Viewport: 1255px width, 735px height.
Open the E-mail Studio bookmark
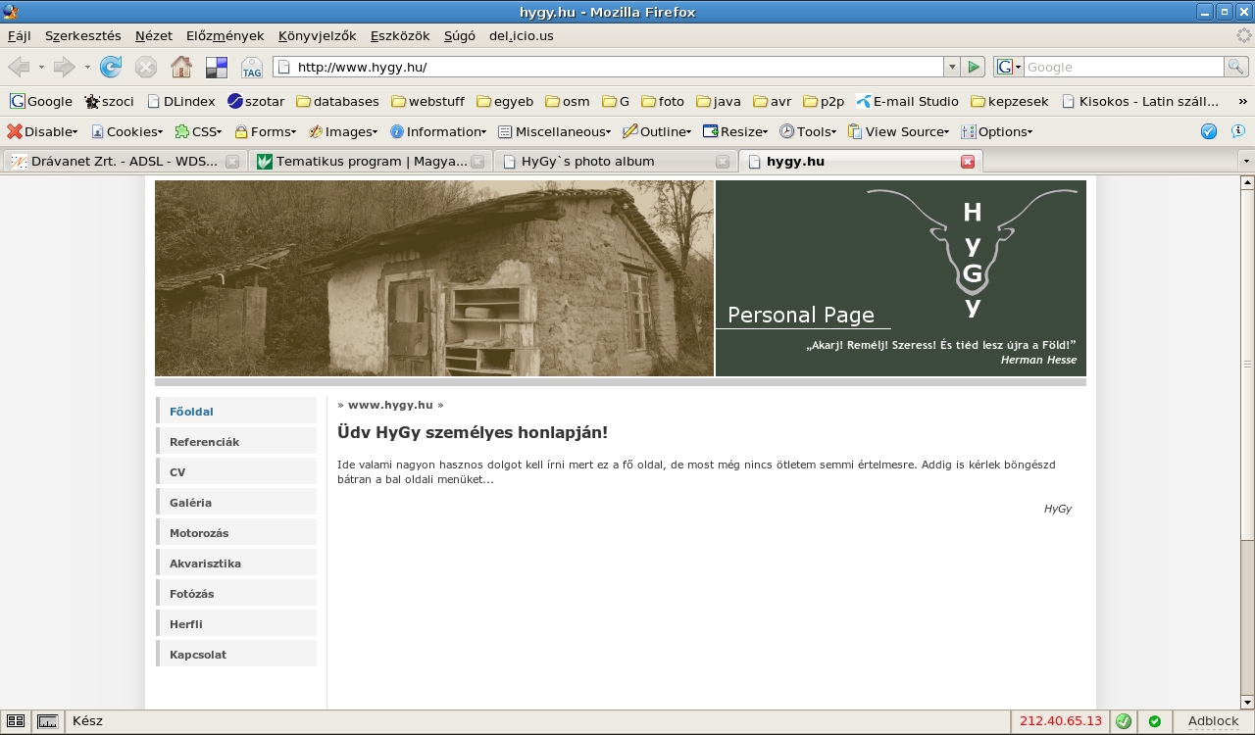point(908,101)
